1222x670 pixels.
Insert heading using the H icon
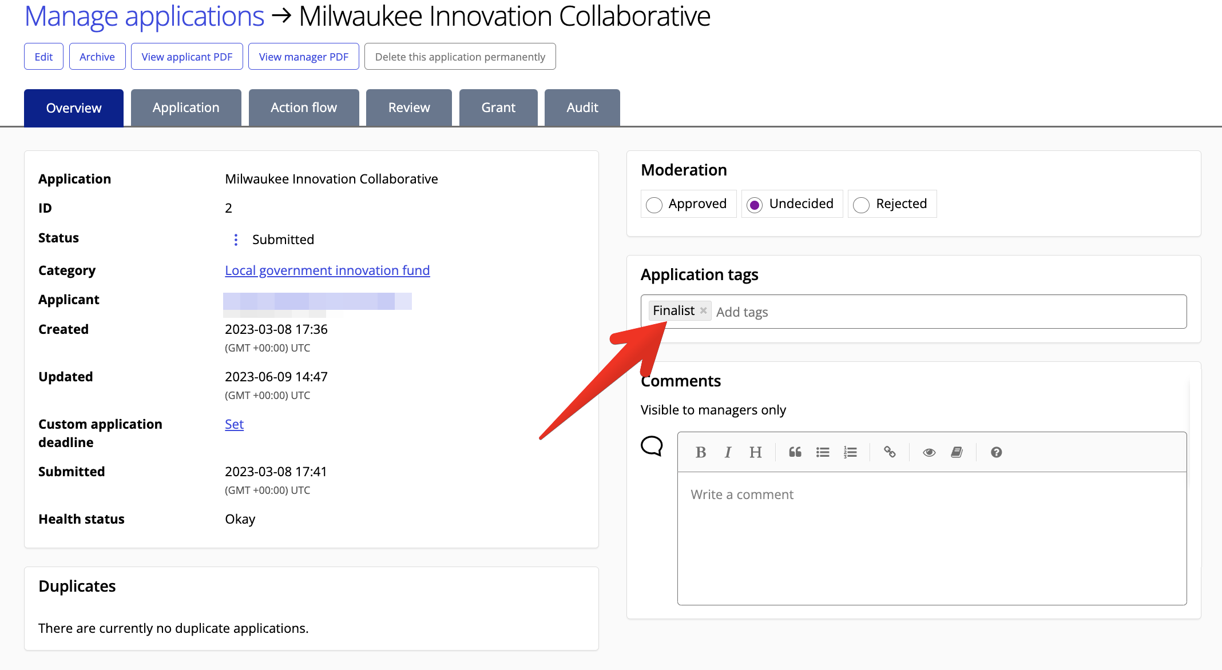(755, 452)
